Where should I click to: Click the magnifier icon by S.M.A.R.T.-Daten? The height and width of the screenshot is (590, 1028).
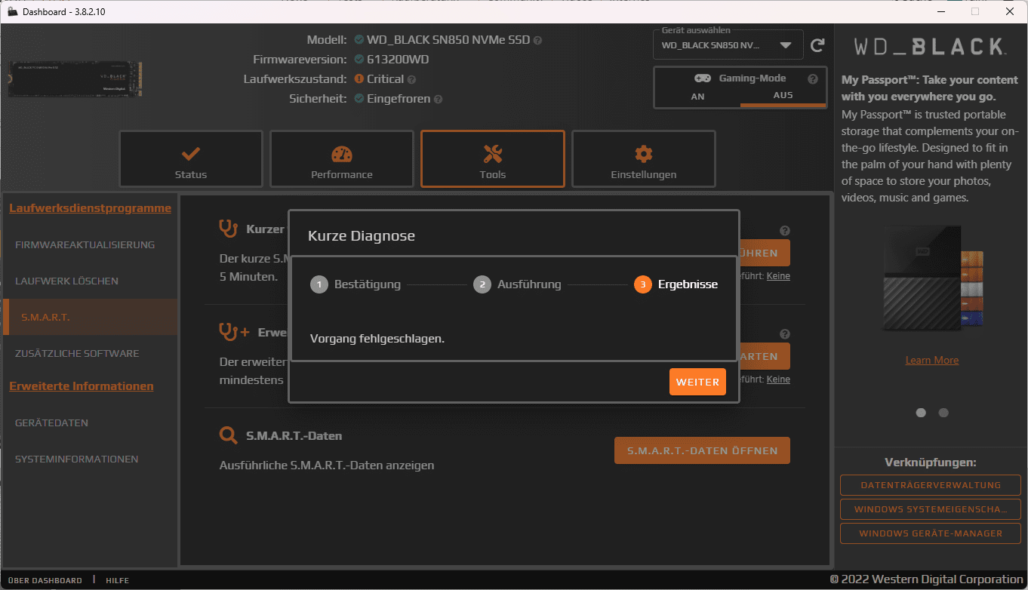tap(228, 435)
